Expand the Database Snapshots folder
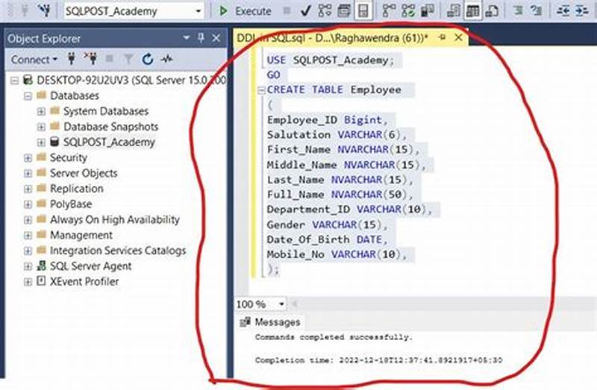The height and width of the screenshot is (390, 597). (41, 127)
